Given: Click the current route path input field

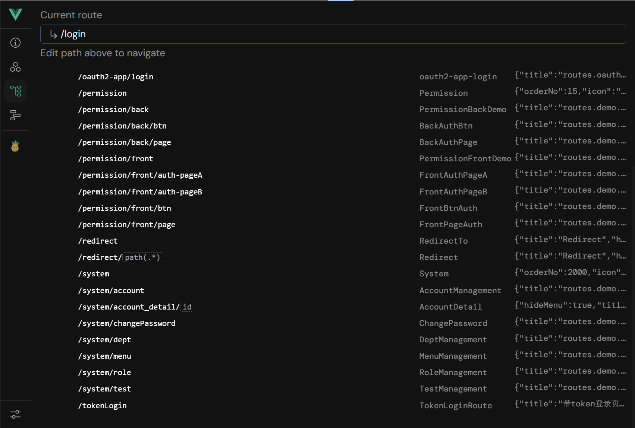Looking at the screenshot, I should [333, 34].
